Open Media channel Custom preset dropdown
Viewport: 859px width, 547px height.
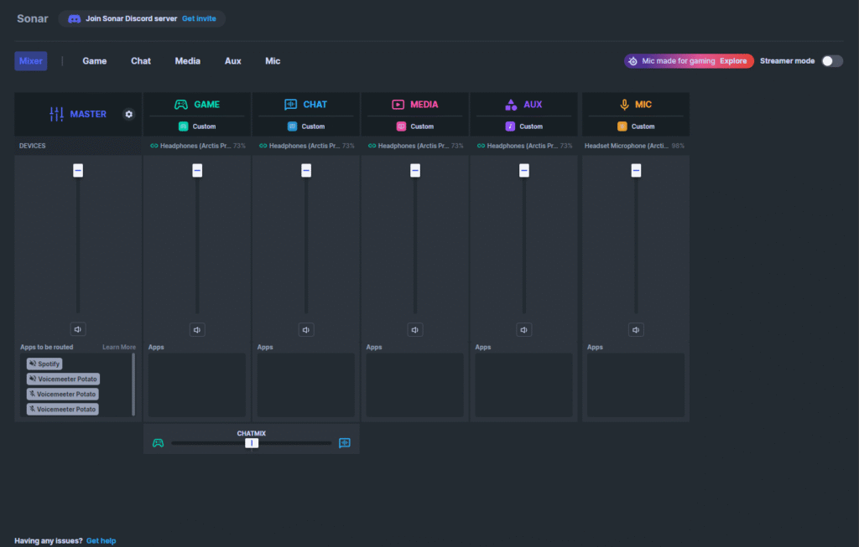[x=415, y=126]
